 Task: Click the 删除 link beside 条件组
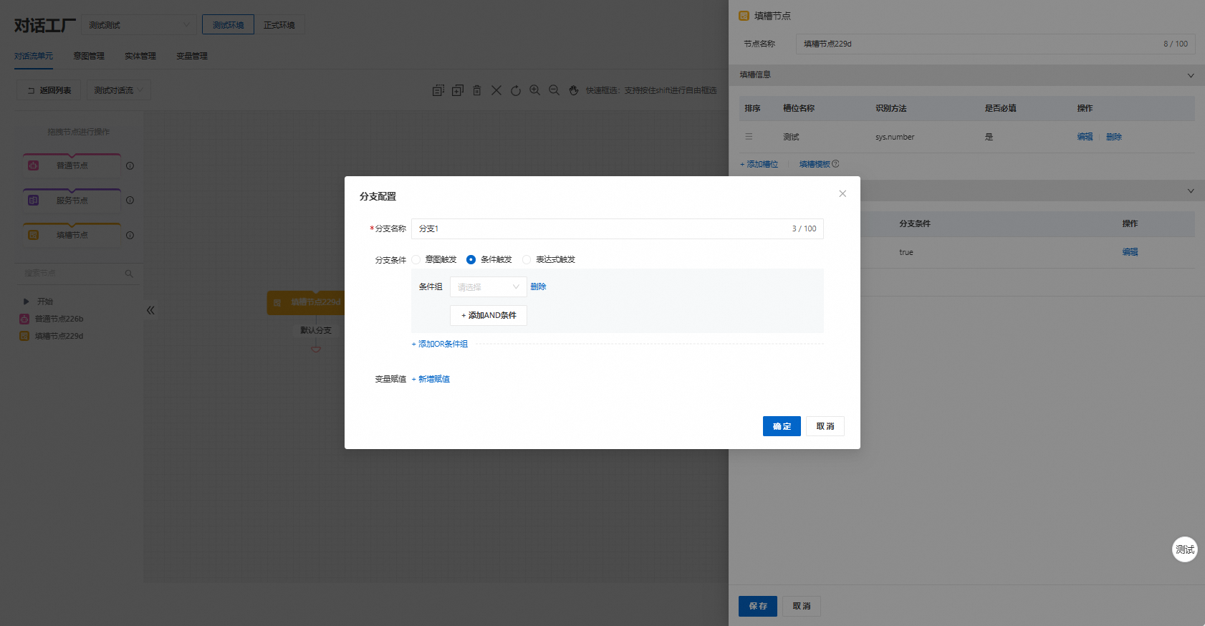538,287
